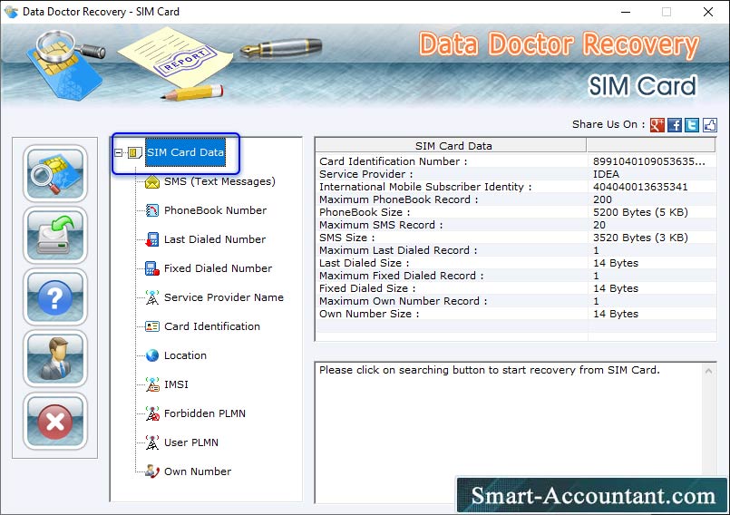Image resolution: width=730 pixels, height=515 pixels.
Task: Click the IMSI tree icon
Action: [x=152, y=384]
